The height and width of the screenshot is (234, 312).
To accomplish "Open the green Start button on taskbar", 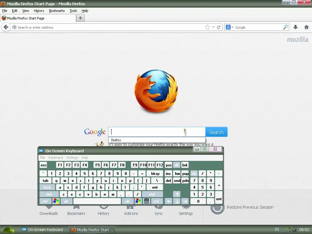I will pyautogui.click(x=8, y=230).
